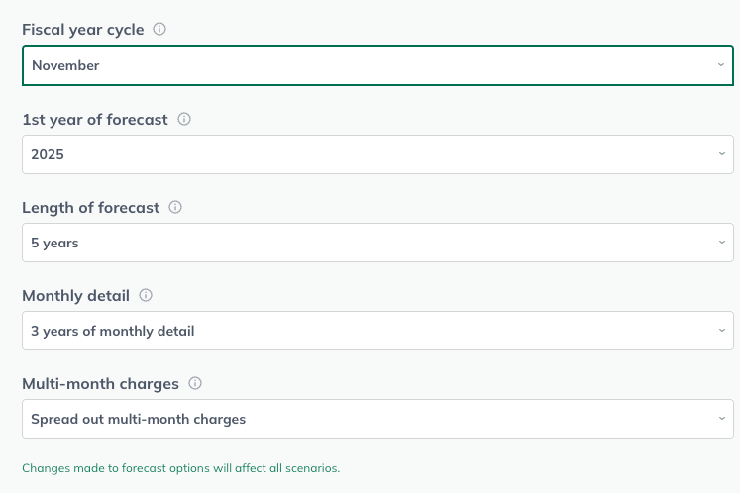This screenshot has width=740, height=493.
Task: Open the 1st year dropdown showing 2025
Action: point(377,154)
